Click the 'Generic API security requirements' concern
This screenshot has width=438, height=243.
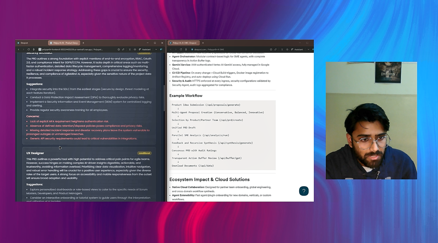coord(83,139)
